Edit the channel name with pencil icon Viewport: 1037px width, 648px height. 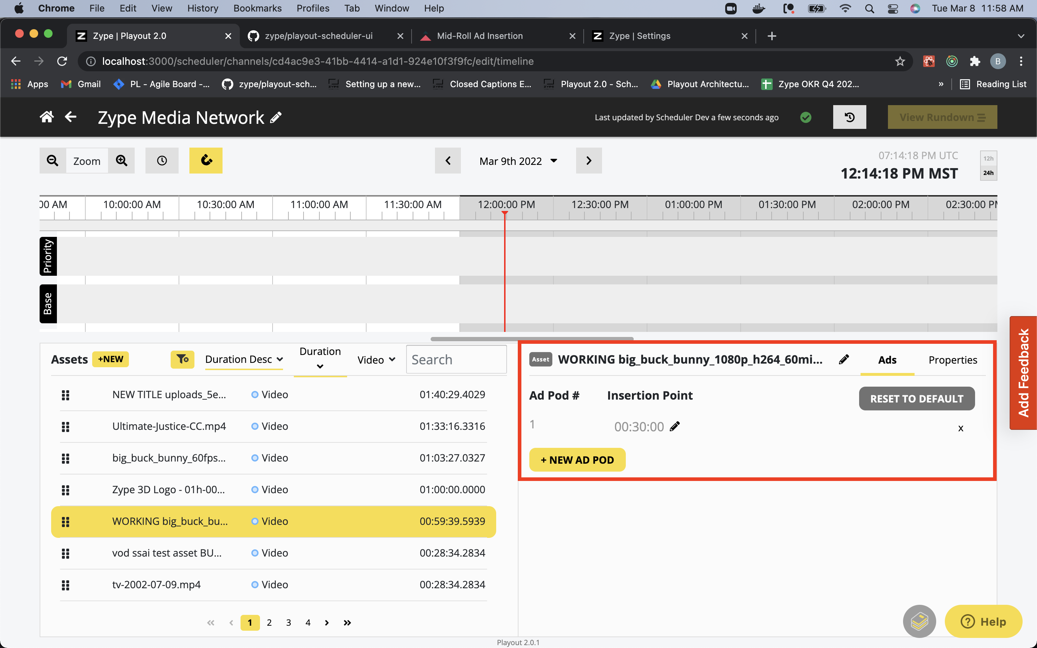[x=277, y=117]
